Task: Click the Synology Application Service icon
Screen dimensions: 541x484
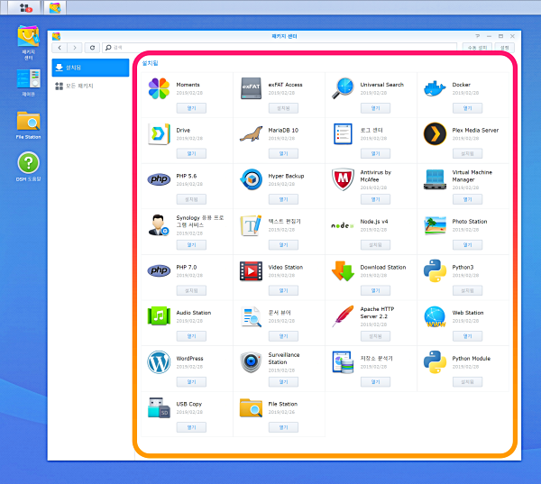Action: point(159,225)
